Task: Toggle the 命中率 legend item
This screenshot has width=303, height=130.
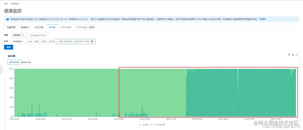Action: pyautogui.click(x=144, y=125)
